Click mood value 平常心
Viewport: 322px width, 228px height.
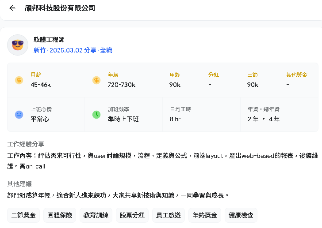point(40,119)
